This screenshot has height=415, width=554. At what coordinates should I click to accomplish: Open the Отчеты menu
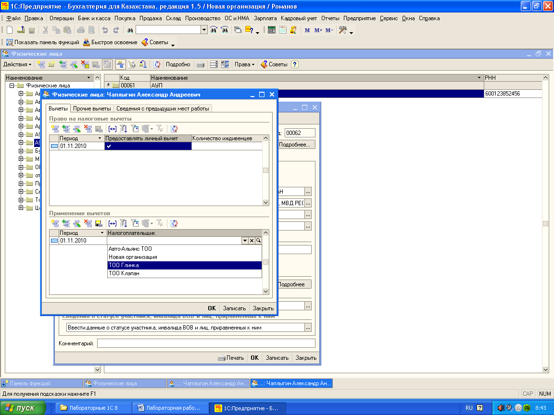coord(330,18)
